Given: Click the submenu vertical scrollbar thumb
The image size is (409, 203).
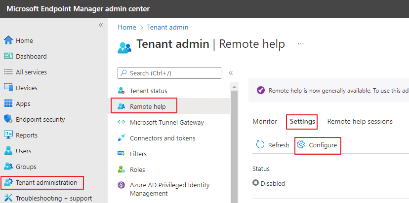Looking at the screenshot, I should click(x=234, y=147).
